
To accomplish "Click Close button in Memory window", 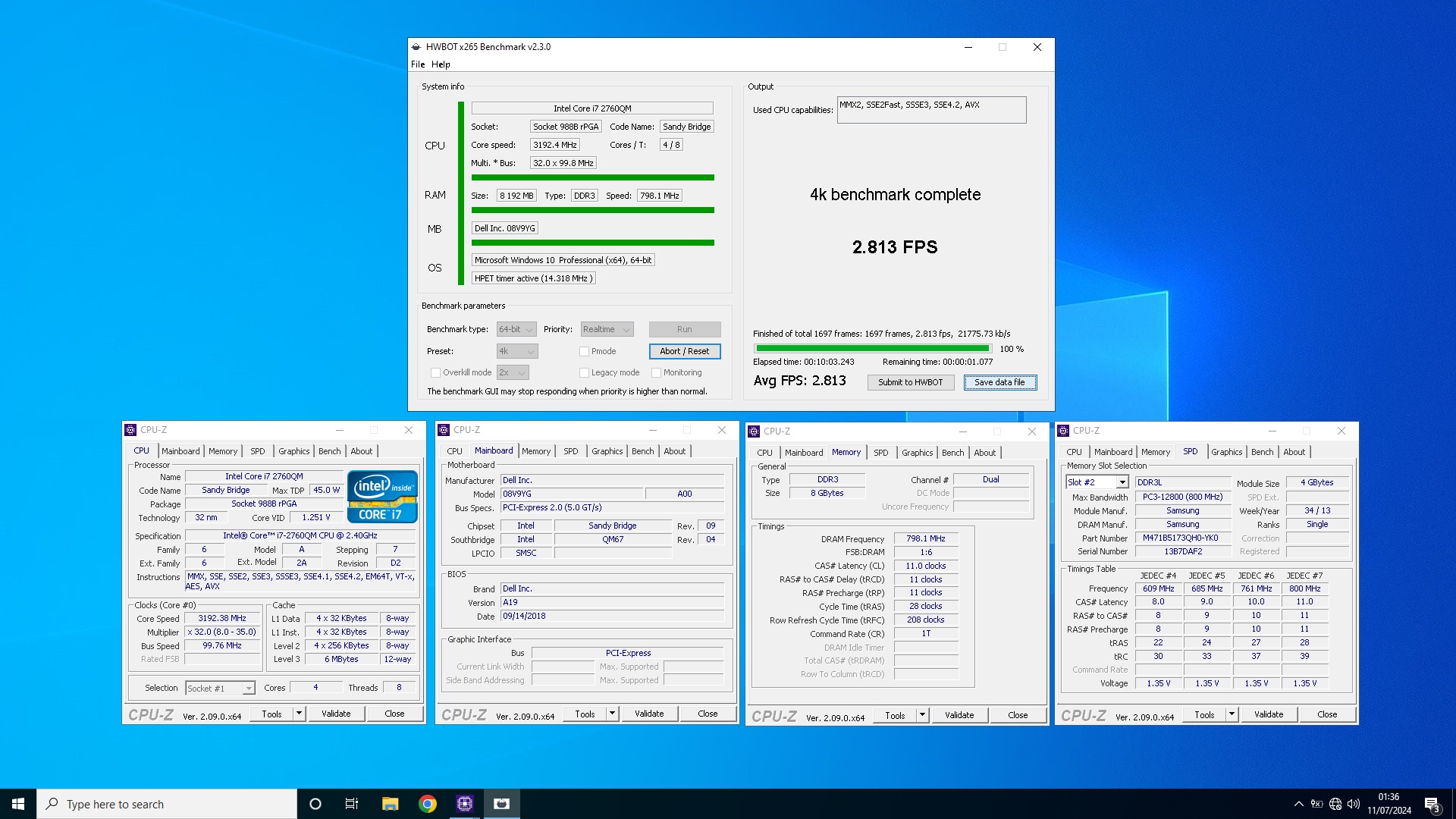I will pyautogui.click(x=1018, y=715).
